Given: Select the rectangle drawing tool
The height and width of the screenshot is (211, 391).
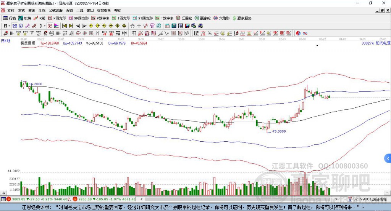Looking at the screenshot, I should tap(134, 34).
